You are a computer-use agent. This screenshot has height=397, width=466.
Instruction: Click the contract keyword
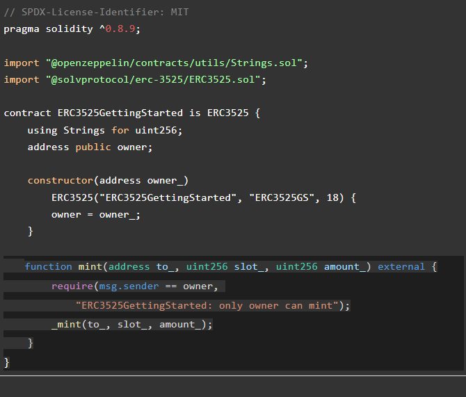27,113
